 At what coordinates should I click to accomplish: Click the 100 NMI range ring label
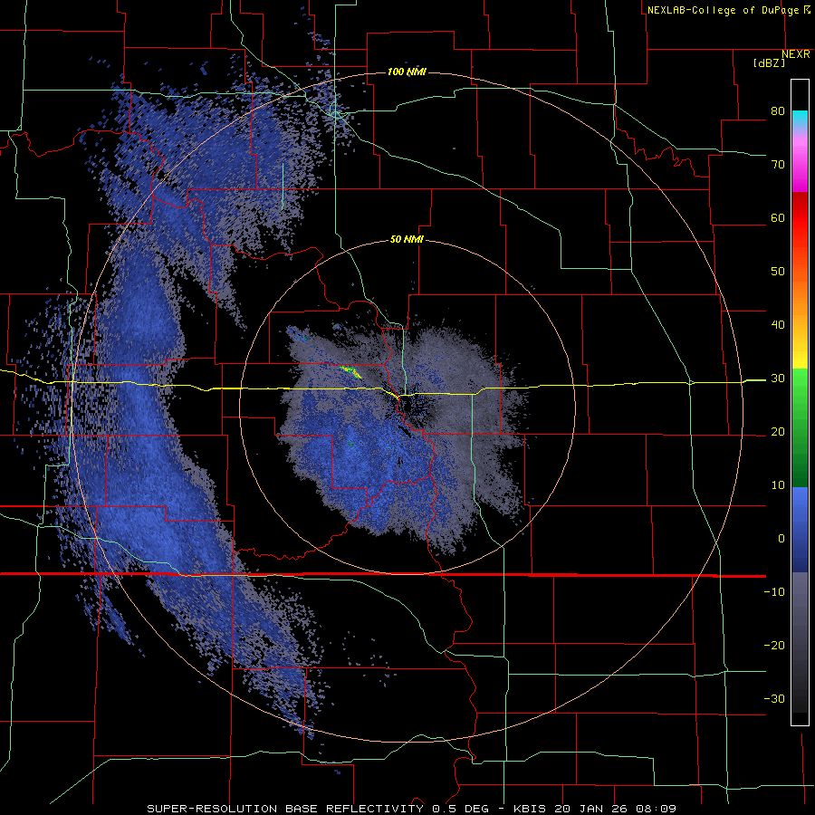tap(407, 72)
